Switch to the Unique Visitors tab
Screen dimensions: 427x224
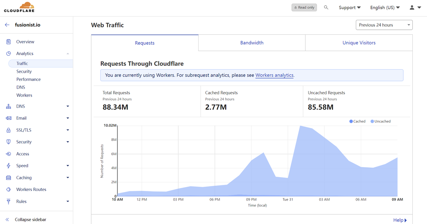pyautogui.click(x=359, y=43)
